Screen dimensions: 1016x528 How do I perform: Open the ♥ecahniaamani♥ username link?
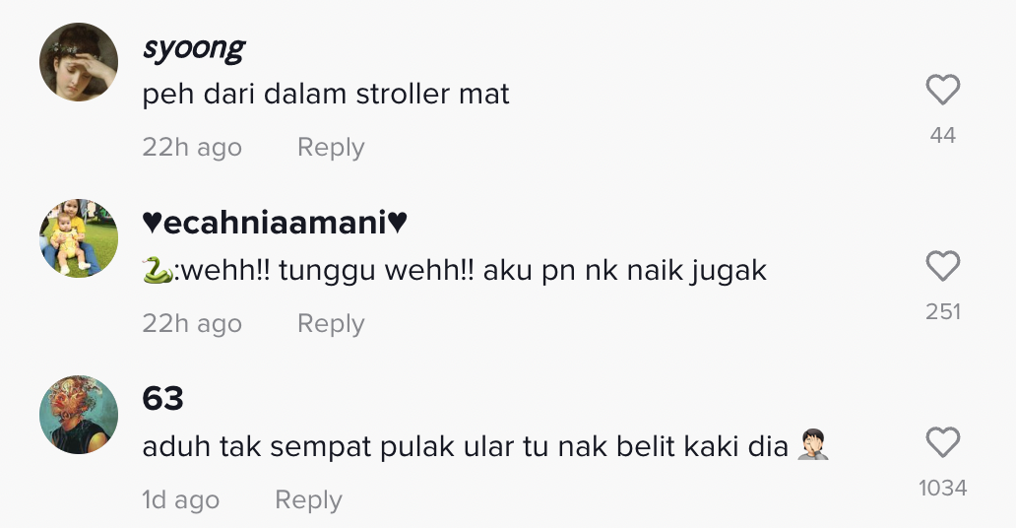(275, 223)
